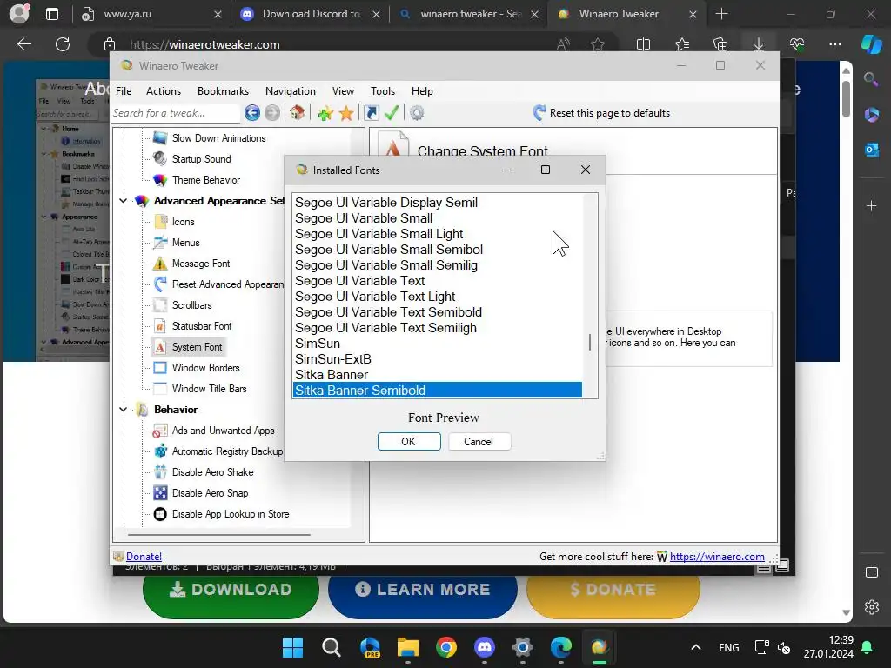The height and width of the screenshot is (668, 891).
Task: Select font Segoe UI Variable Small Light
Action: click(x=437, y=234)
